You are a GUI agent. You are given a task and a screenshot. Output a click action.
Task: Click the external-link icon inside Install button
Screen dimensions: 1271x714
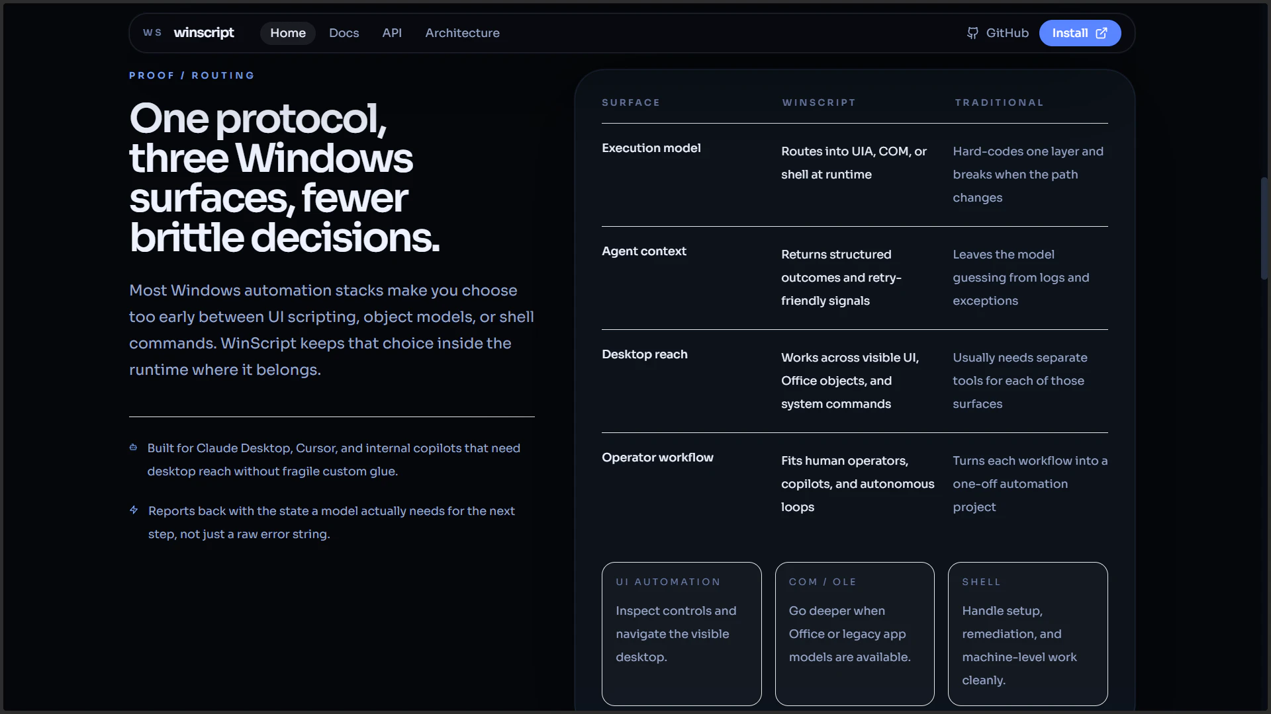point(1101,32)
